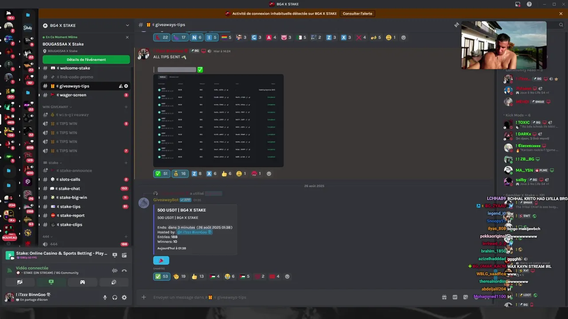
Task: Focus the message input for giveaways-tips
Action: tap(293, 297)
